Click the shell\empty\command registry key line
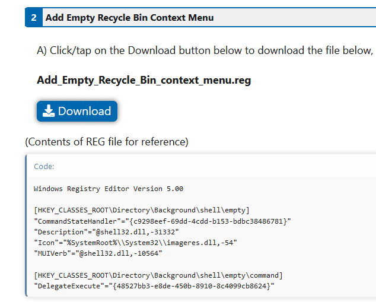The height and width of the screenshot is (302, 376). pyautogui.click(x=158, y=275)
